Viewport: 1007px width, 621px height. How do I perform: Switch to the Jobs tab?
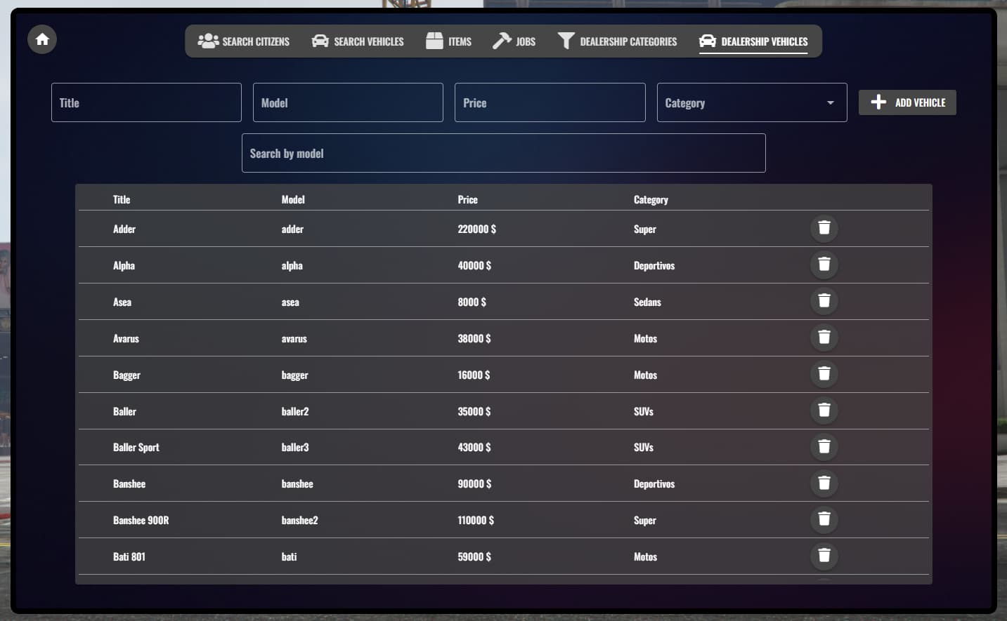click(514, 41)
